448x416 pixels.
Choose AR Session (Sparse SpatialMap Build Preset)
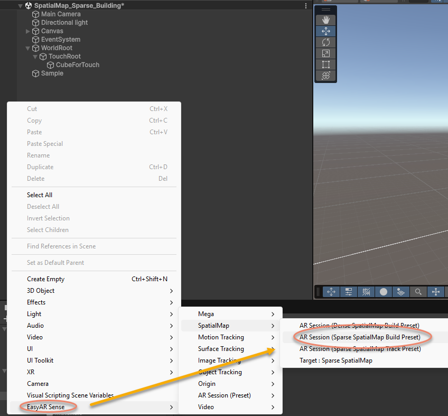360,337
